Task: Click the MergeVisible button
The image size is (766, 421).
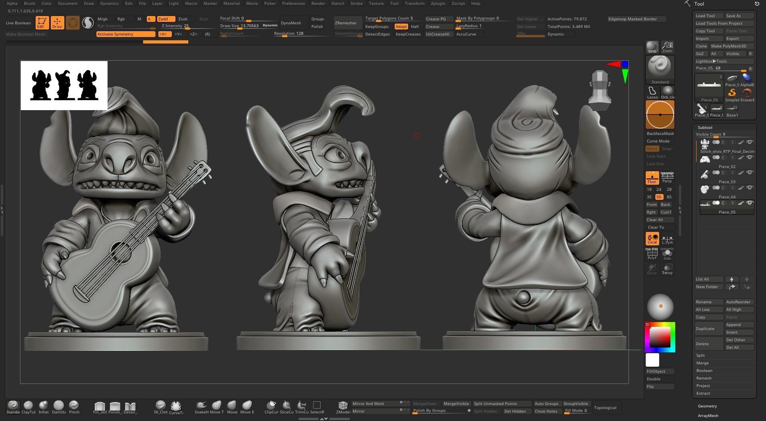Action: pos(456,403)
